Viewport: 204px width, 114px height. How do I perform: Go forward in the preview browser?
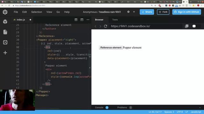click(100, 26)
